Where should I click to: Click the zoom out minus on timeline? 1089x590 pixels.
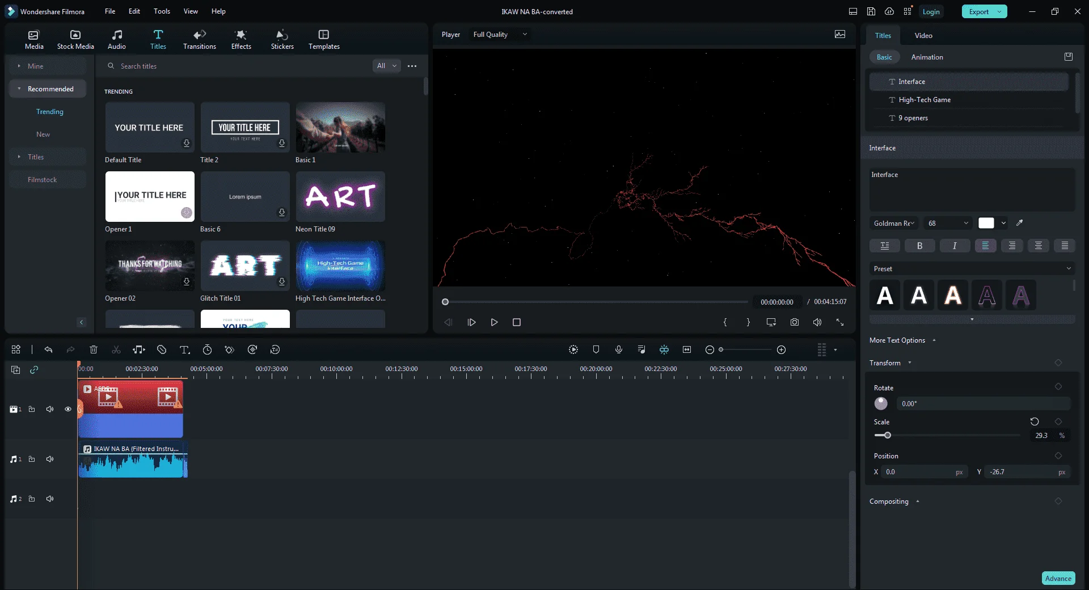tap(710, 349)
